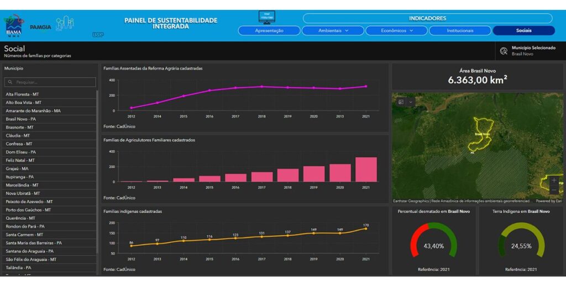The width and height of the screenshot is (566, 297).
Task: Click the magnifier icon in search box
Action: [x=10, y=82]
